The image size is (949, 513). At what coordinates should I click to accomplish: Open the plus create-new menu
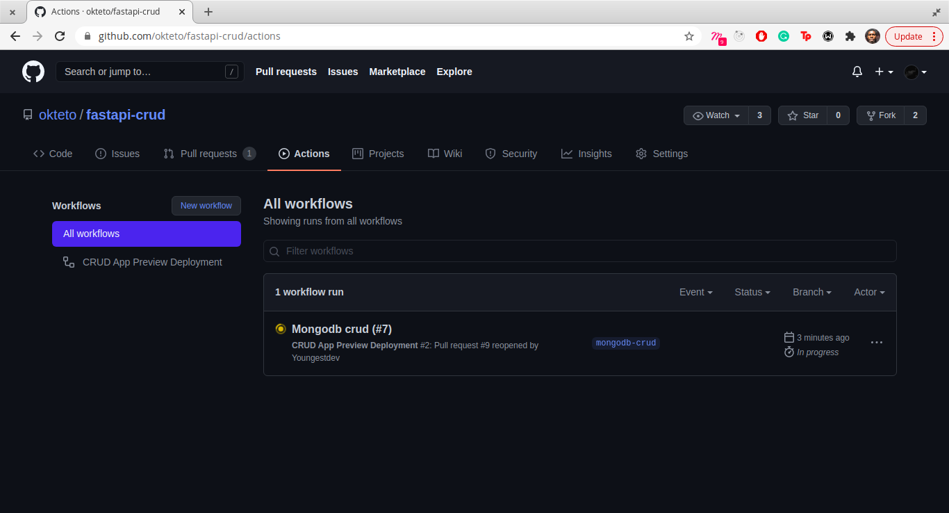click(884, 72)
